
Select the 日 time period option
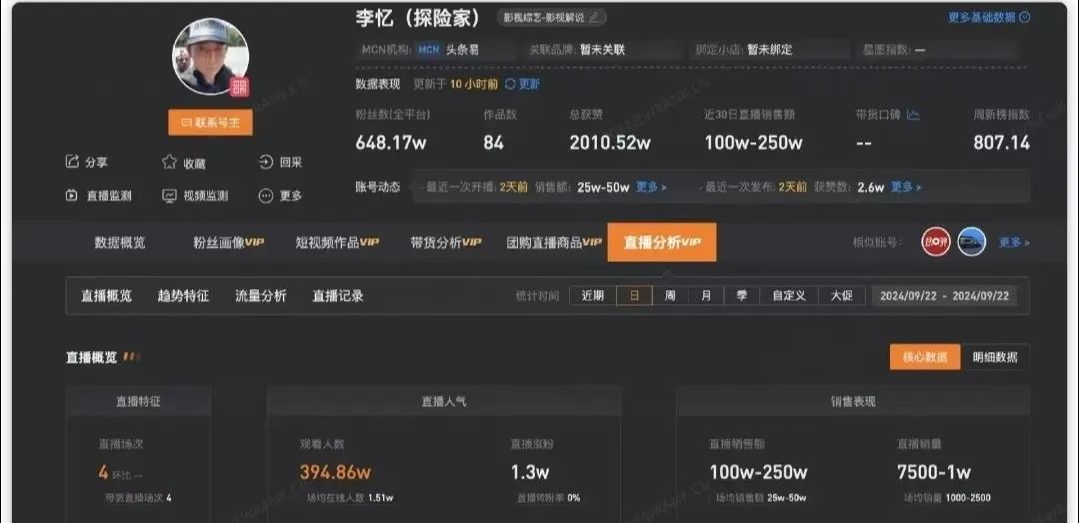tap(634, 296)
